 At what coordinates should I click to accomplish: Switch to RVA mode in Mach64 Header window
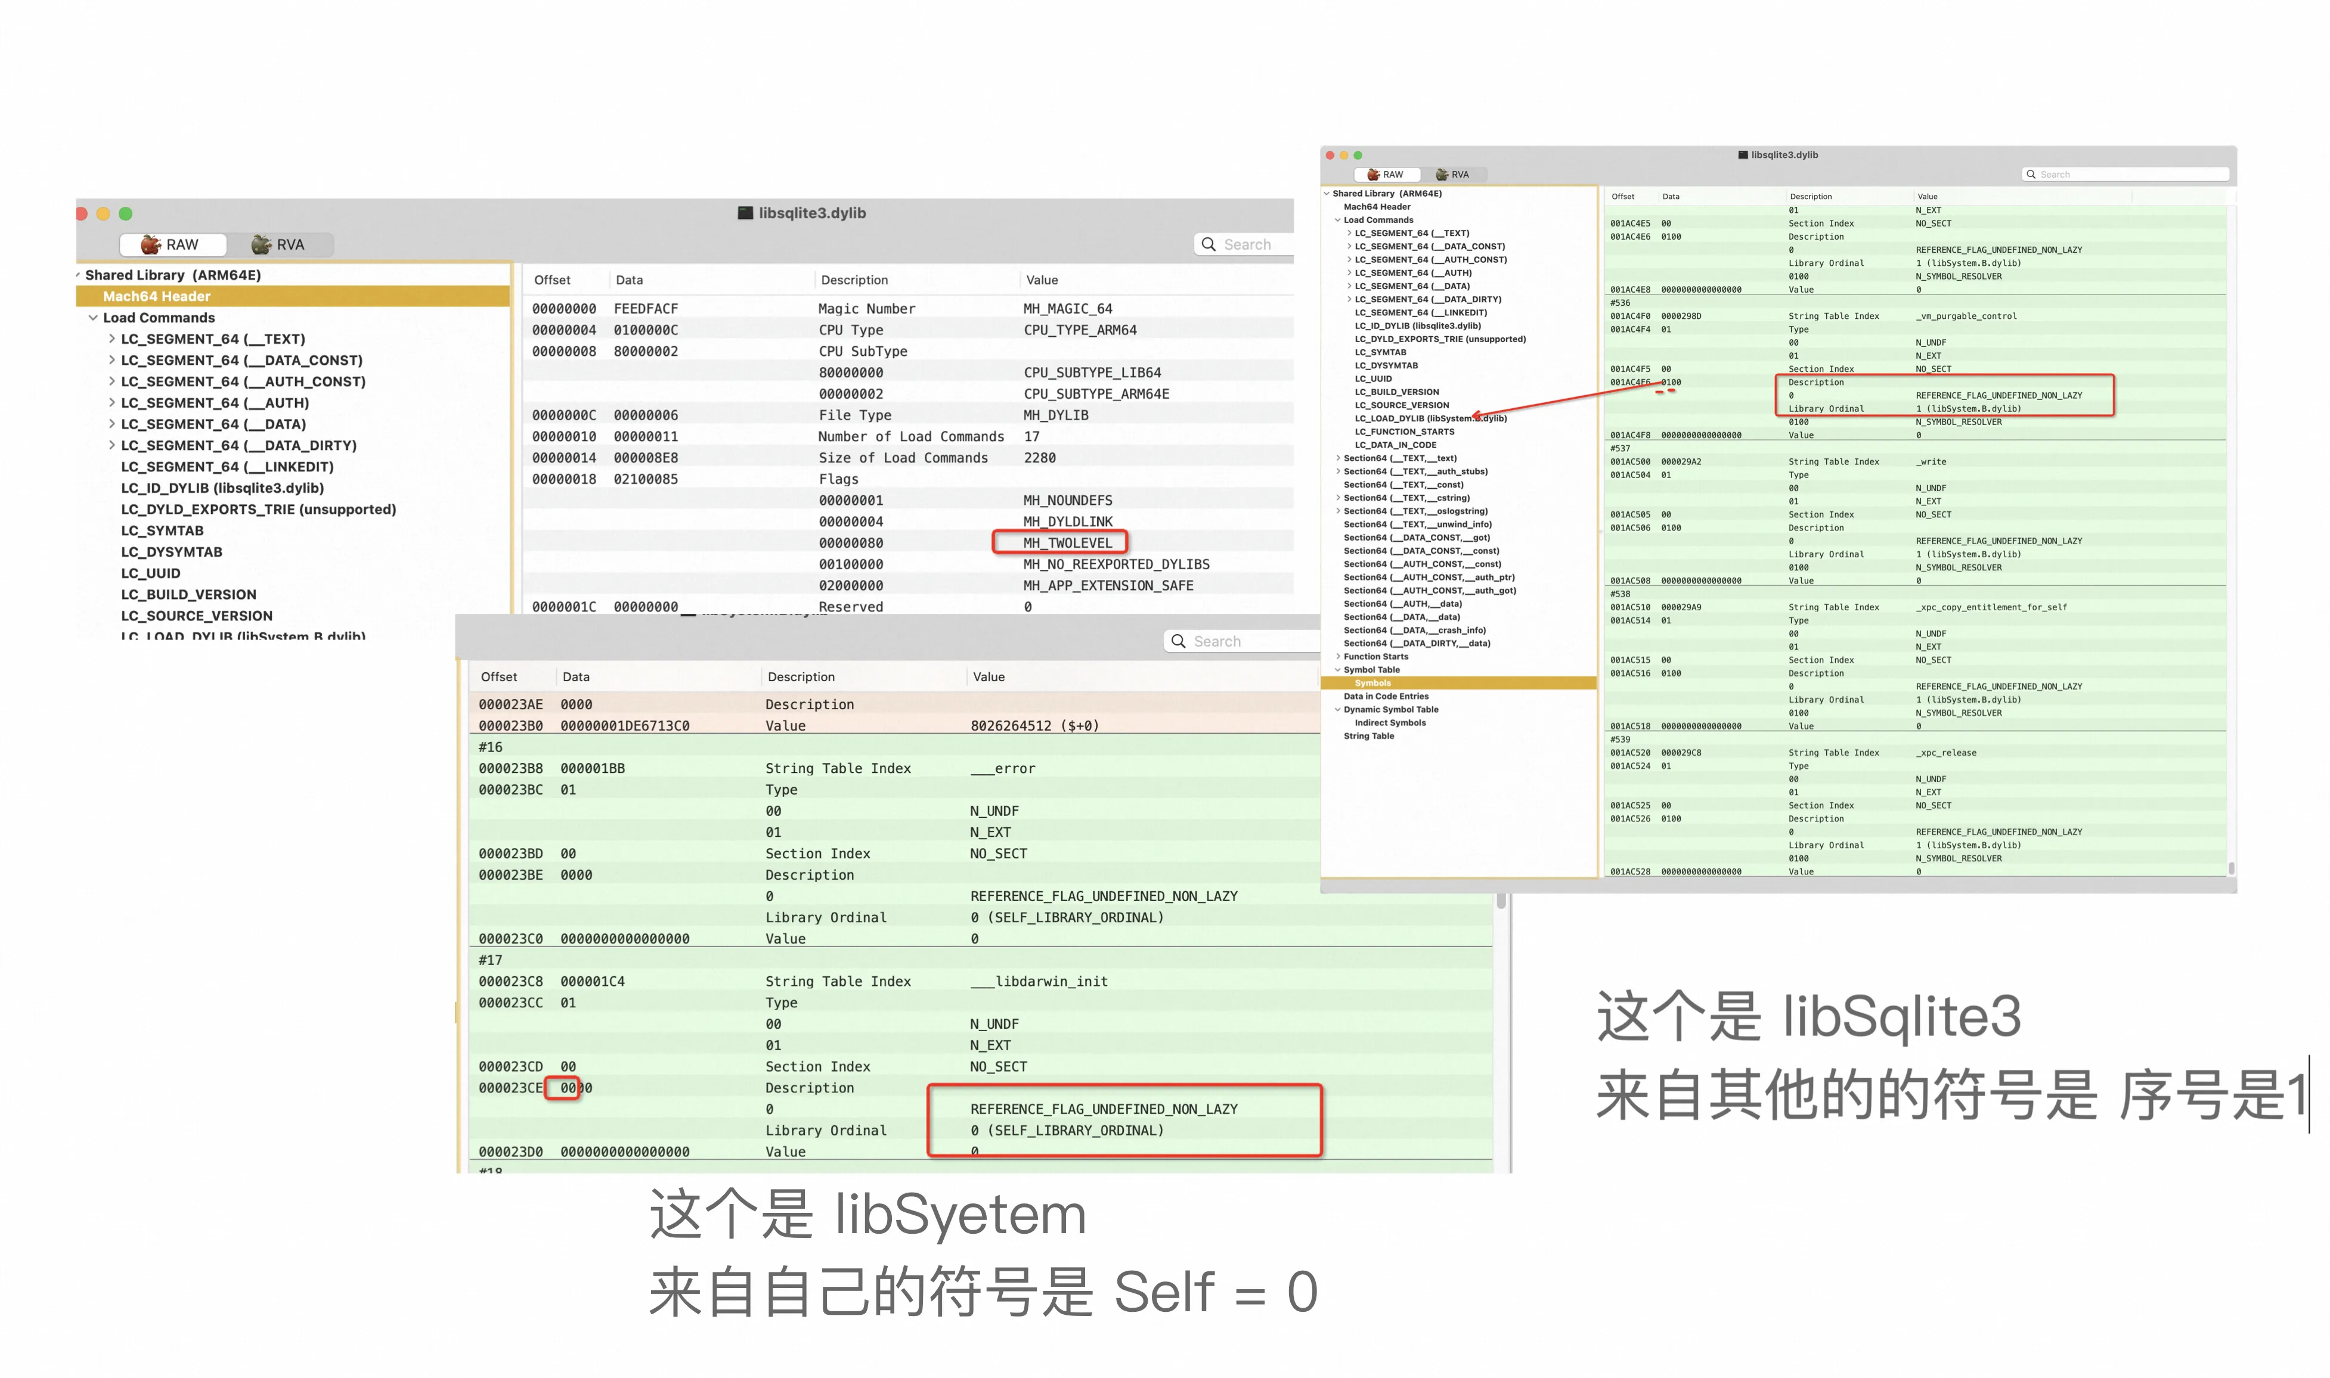[280, 244]
